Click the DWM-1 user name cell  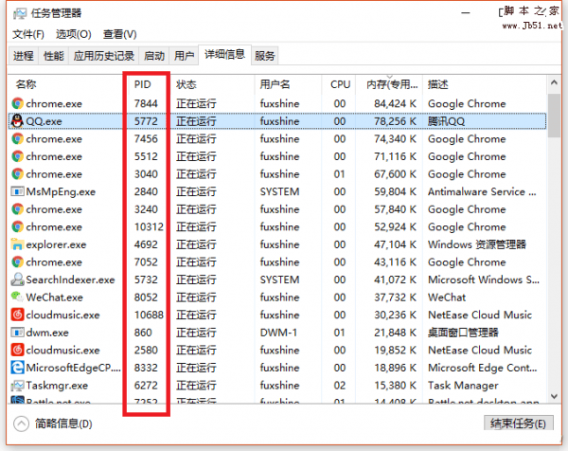point(278,333)
